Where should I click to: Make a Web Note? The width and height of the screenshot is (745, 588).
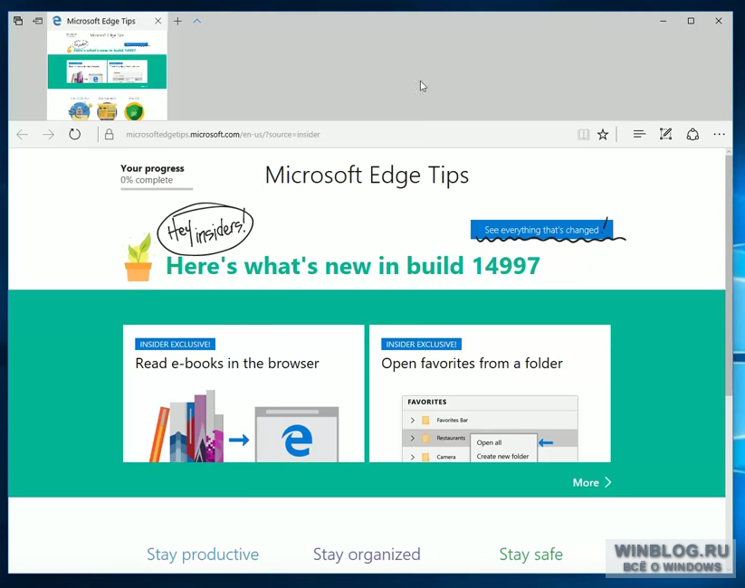point(665,135)
